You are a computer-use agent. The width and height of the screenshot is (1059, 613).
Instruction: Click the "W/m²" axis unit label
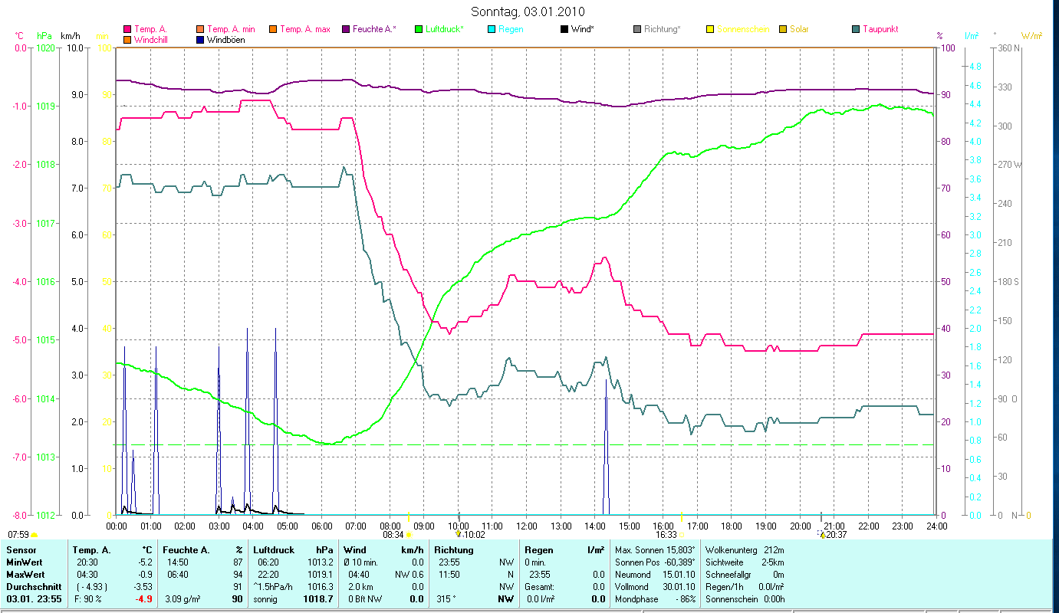tap(1031, 35)
